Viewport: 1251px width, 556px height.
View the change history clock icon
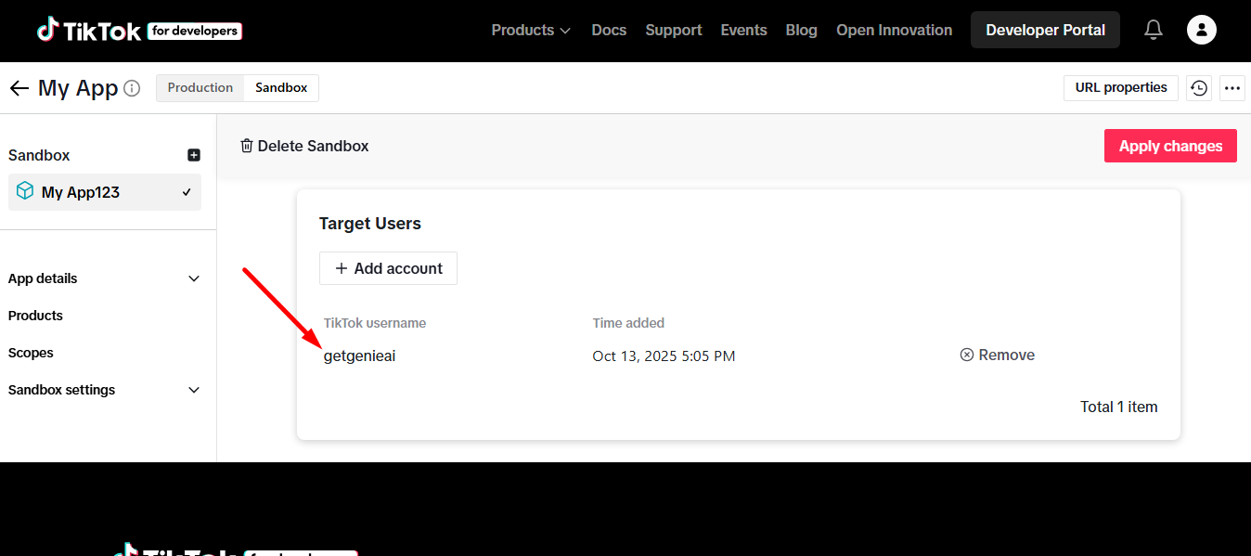[1199, 88]
